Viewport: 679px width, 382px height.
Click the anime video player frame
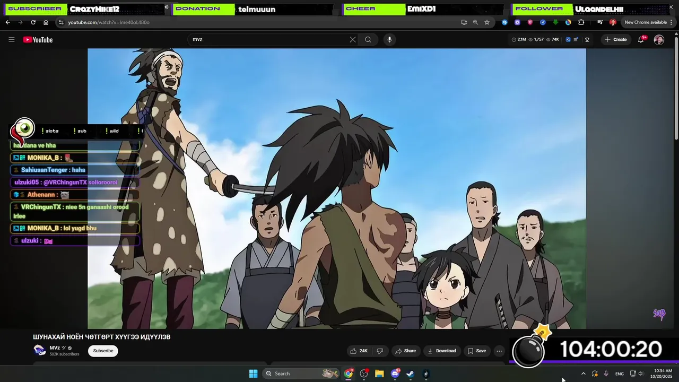coord(337,188)
